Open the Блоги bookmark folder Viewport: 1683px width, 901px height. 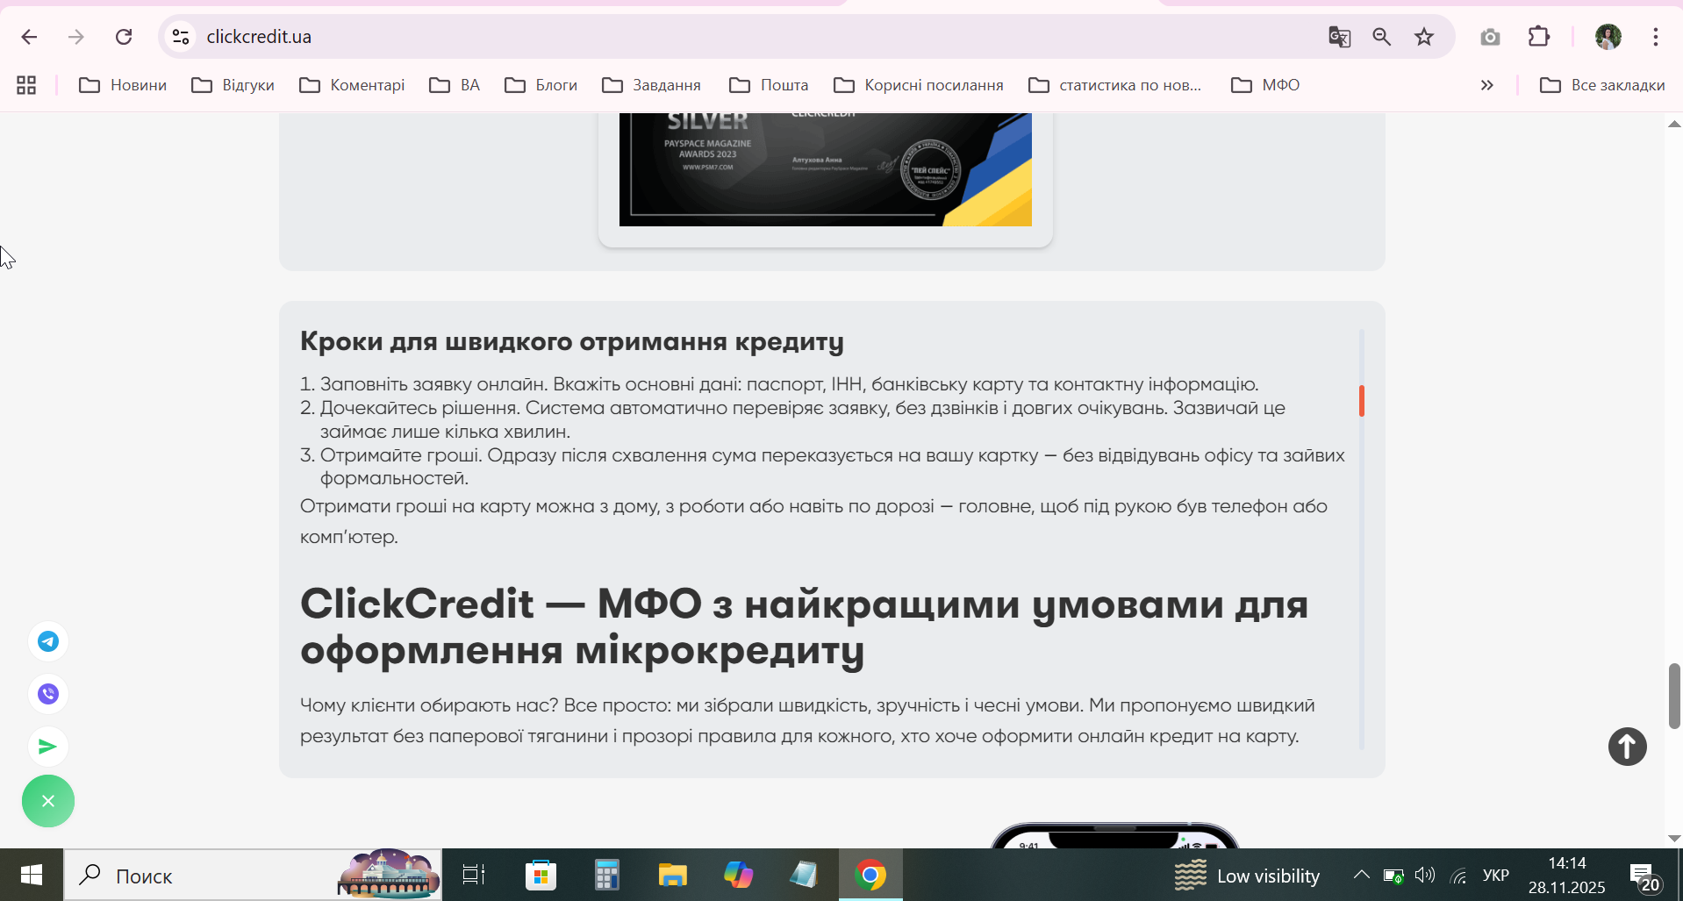pyautogui.click(x=541, y=85)
